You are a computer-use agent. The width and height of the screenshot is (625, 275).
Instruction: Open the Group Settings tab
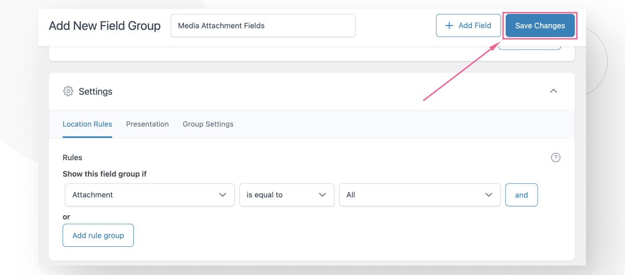208,124
